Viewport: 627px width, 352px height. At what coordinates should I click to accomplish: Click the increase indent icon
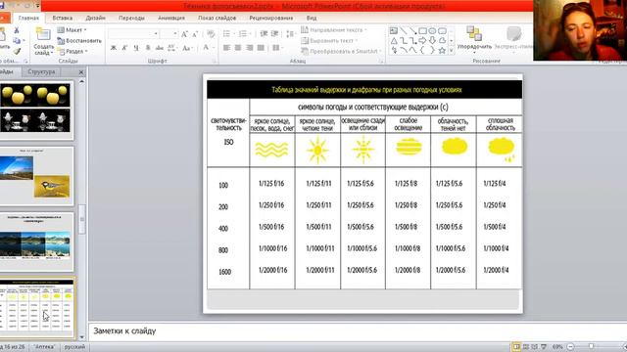[x=274, y=34]
